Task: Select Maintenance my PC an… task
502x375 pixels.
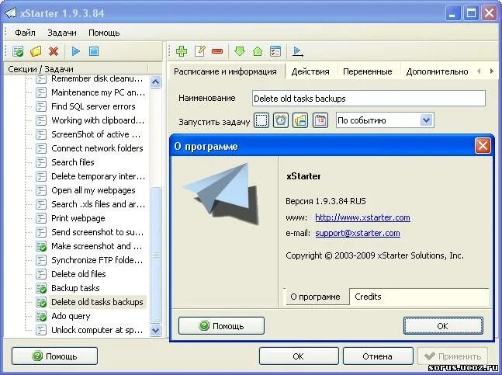Action: [98, 92]
